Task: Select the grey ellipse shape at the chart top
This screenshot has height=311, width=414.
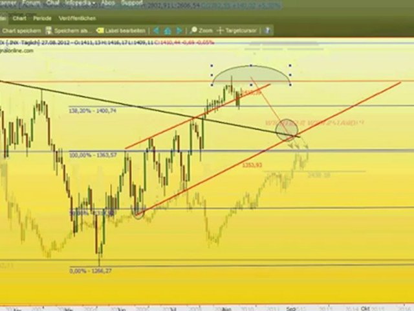Action: pos(251,75)
